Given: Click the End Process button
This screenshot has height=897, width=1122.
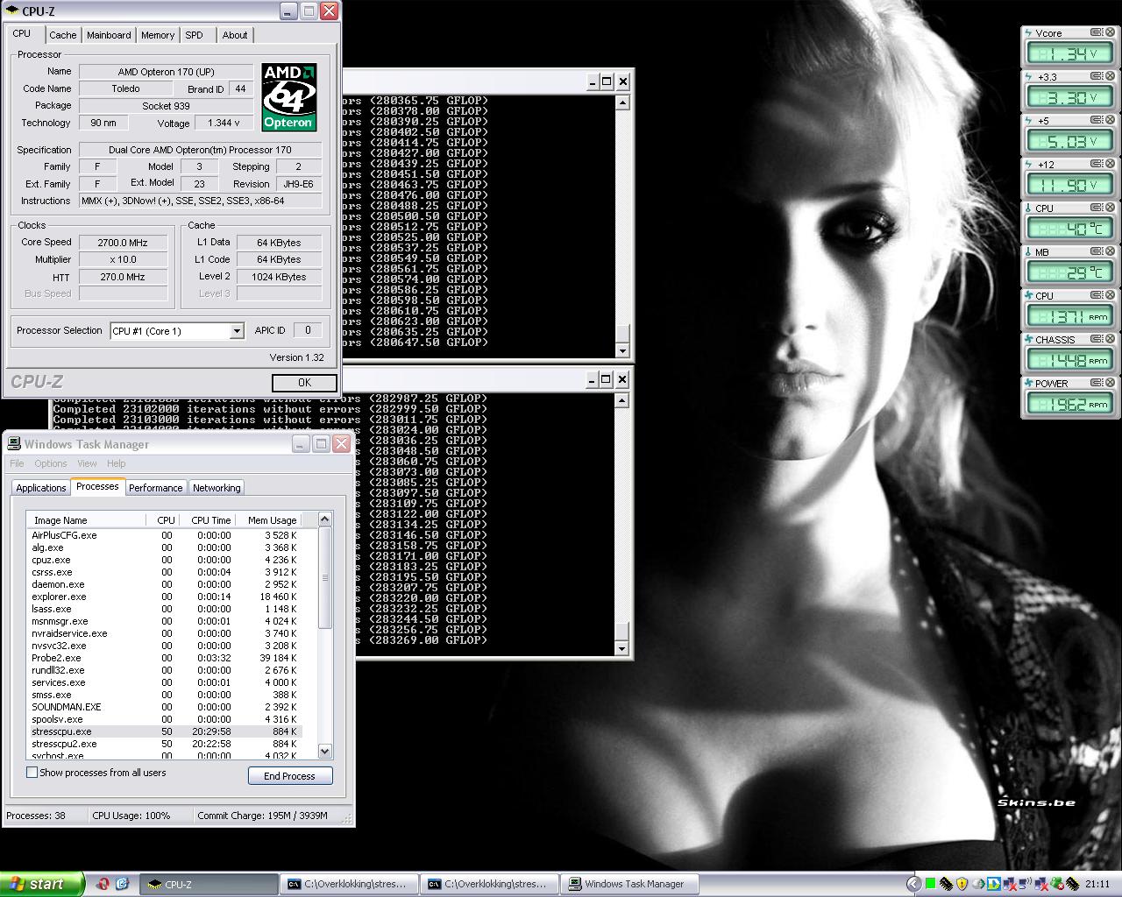Looking at the screenshot, I should pyautogui.click(x=290, y=776).
